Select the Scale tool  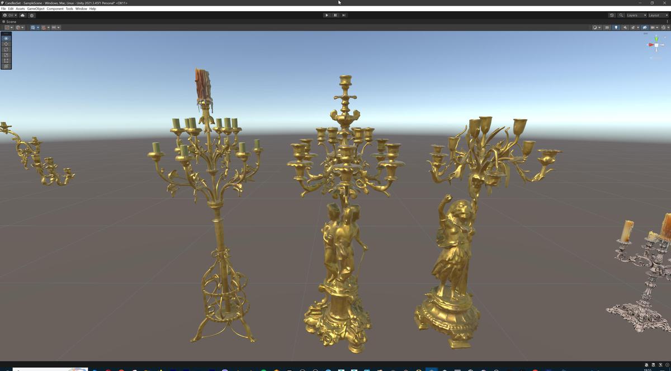pos(6,55)
